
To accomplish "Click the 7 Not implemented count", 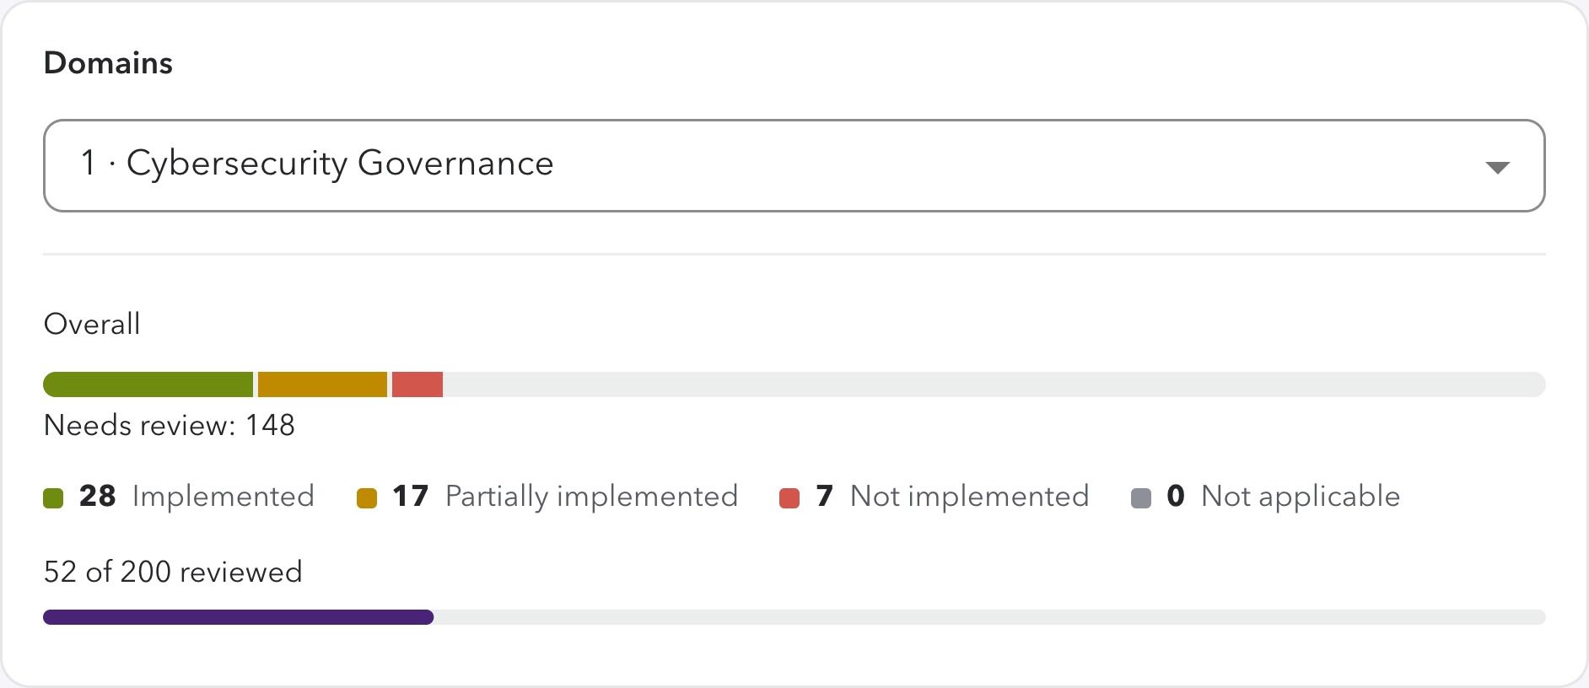I will coord(825,496).
